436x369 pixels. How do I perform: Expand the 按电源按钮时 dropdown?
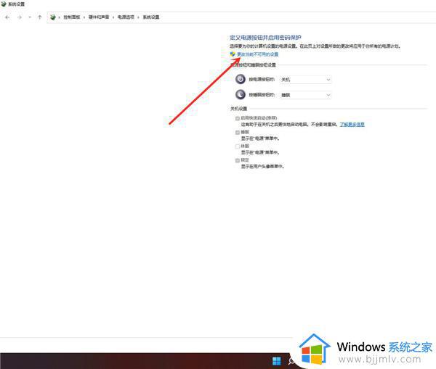pos(305,79)
